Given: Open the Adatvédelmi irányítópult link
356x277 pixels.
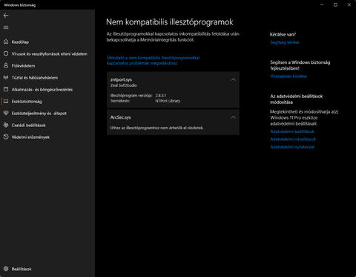Looking at the screenshot, I should point(293,140).
